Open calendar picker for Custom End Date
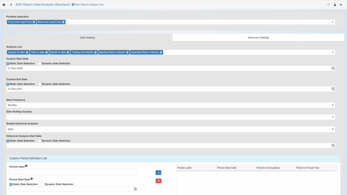The image size is (347, 195). coord(333,89)
